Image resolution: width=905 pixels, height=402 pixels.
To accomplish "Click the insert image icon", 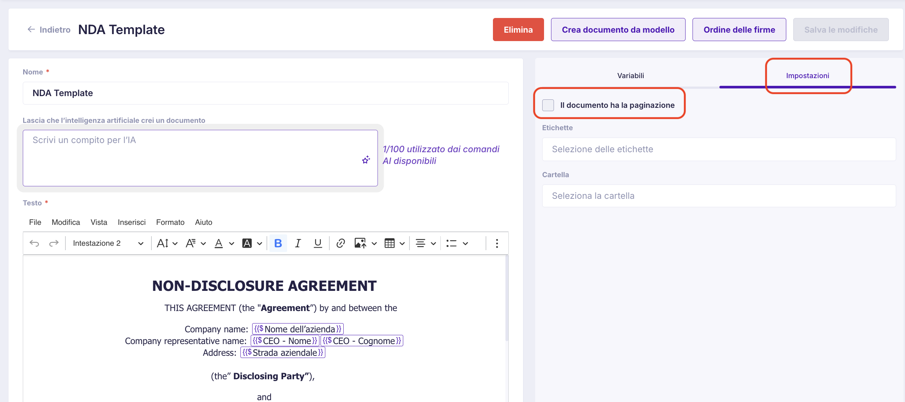I will [x=360, y=243].
